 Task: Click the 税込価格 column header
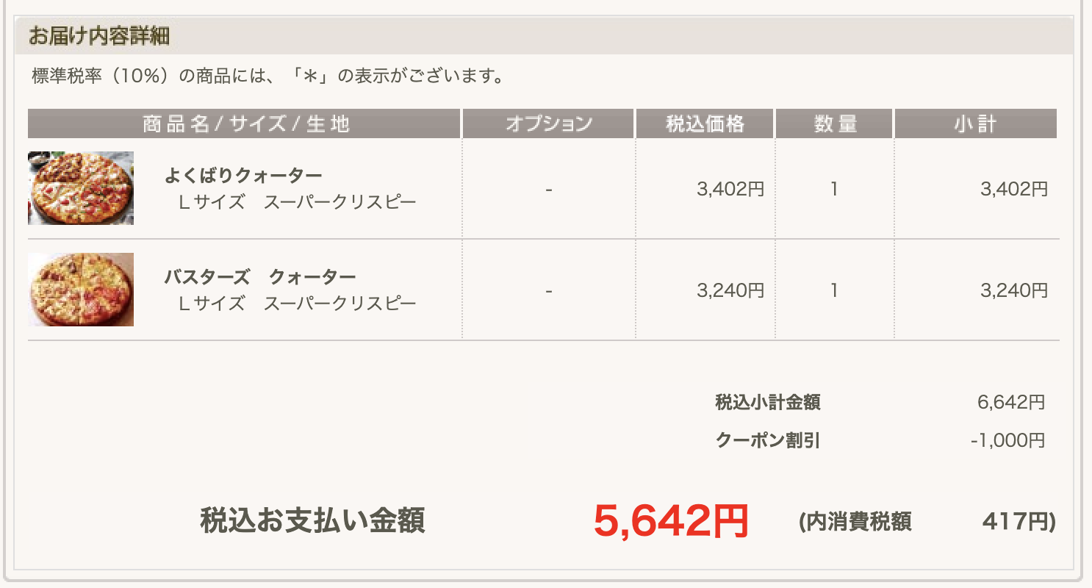point(705,123)
